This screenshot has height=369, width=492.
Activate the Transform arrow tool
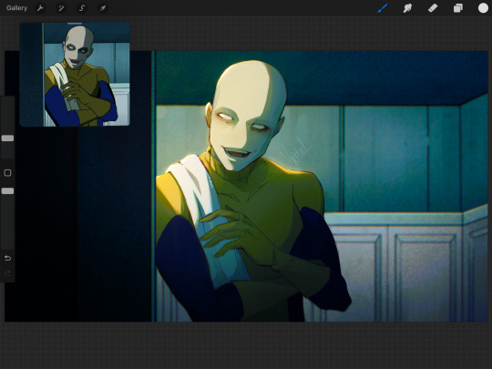coord(103,8)
